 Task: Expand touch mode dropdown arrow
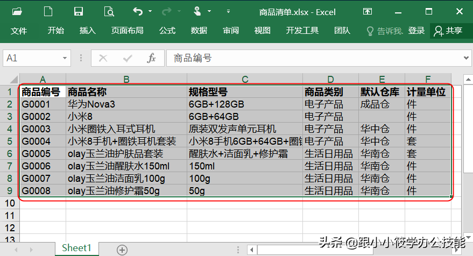point(209,11)
